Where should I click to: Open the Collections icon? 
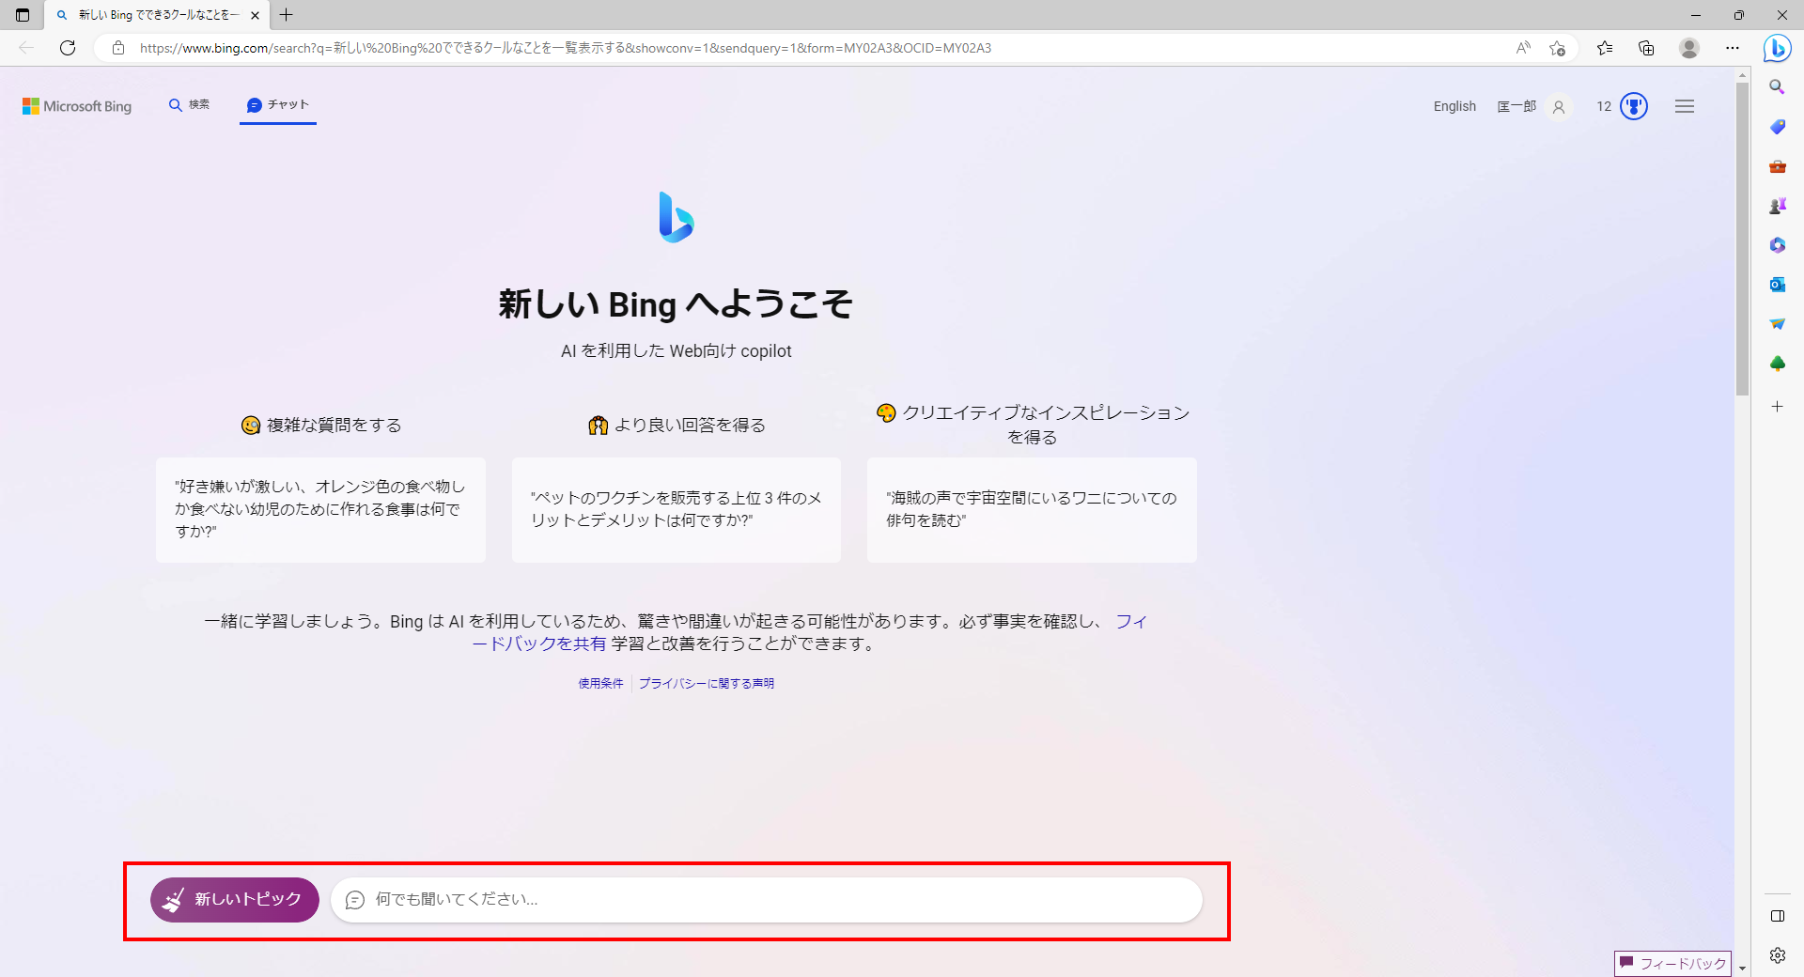point(1646,48)
